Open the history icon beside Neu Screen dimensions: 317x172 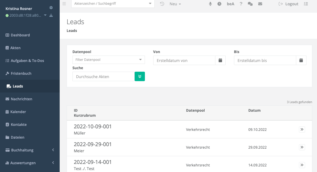[162, 4]
